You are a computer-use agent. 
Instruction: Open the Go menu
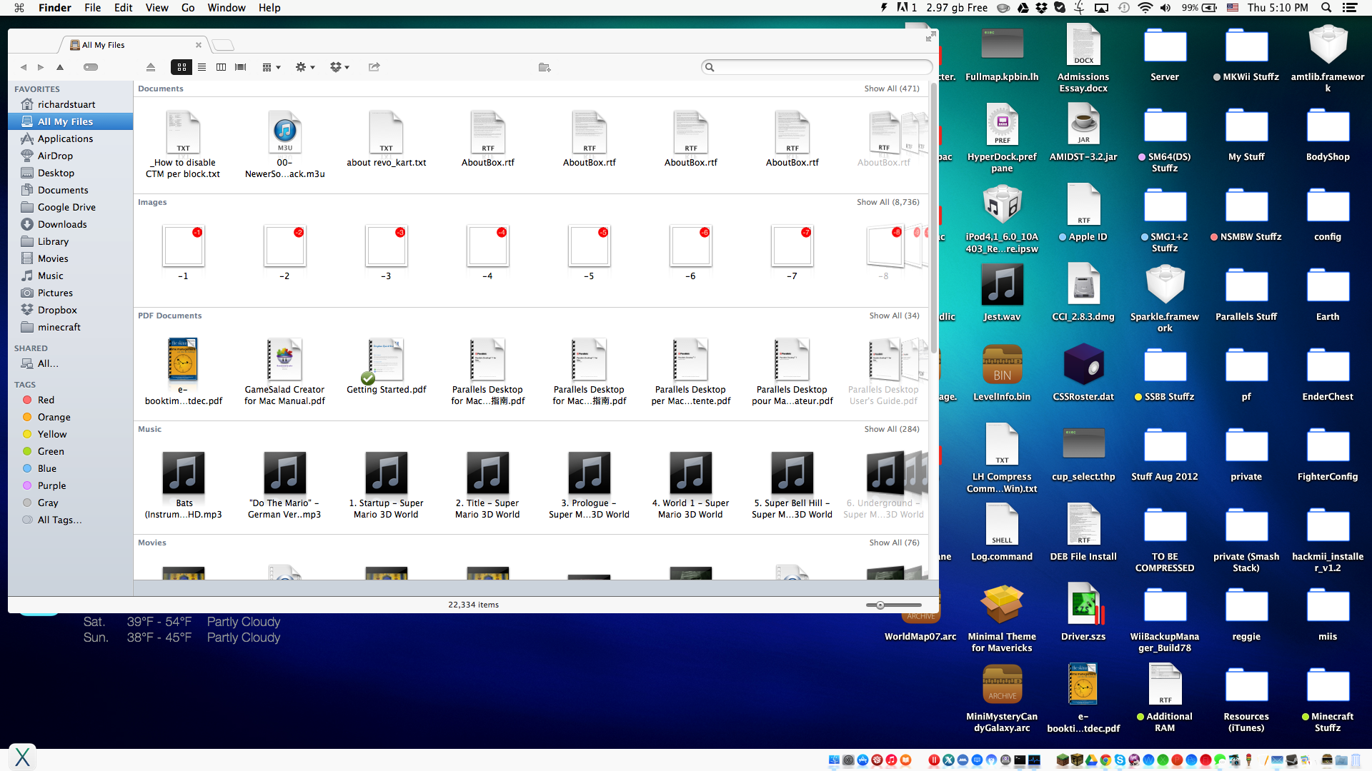(188, 8)
